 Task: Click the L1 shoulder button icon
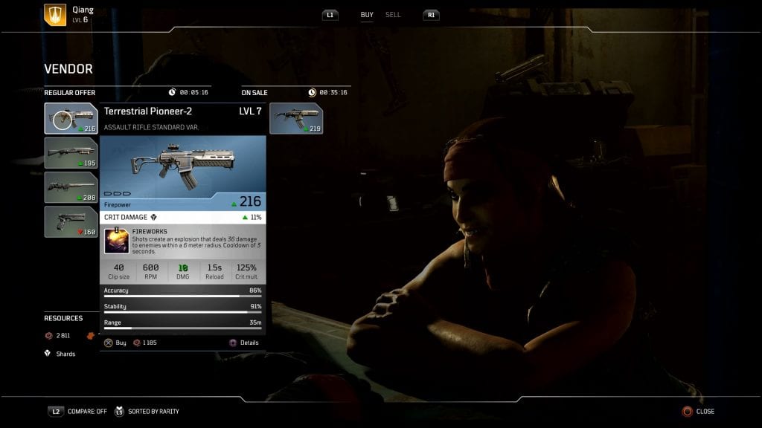(x=330, y=15)
